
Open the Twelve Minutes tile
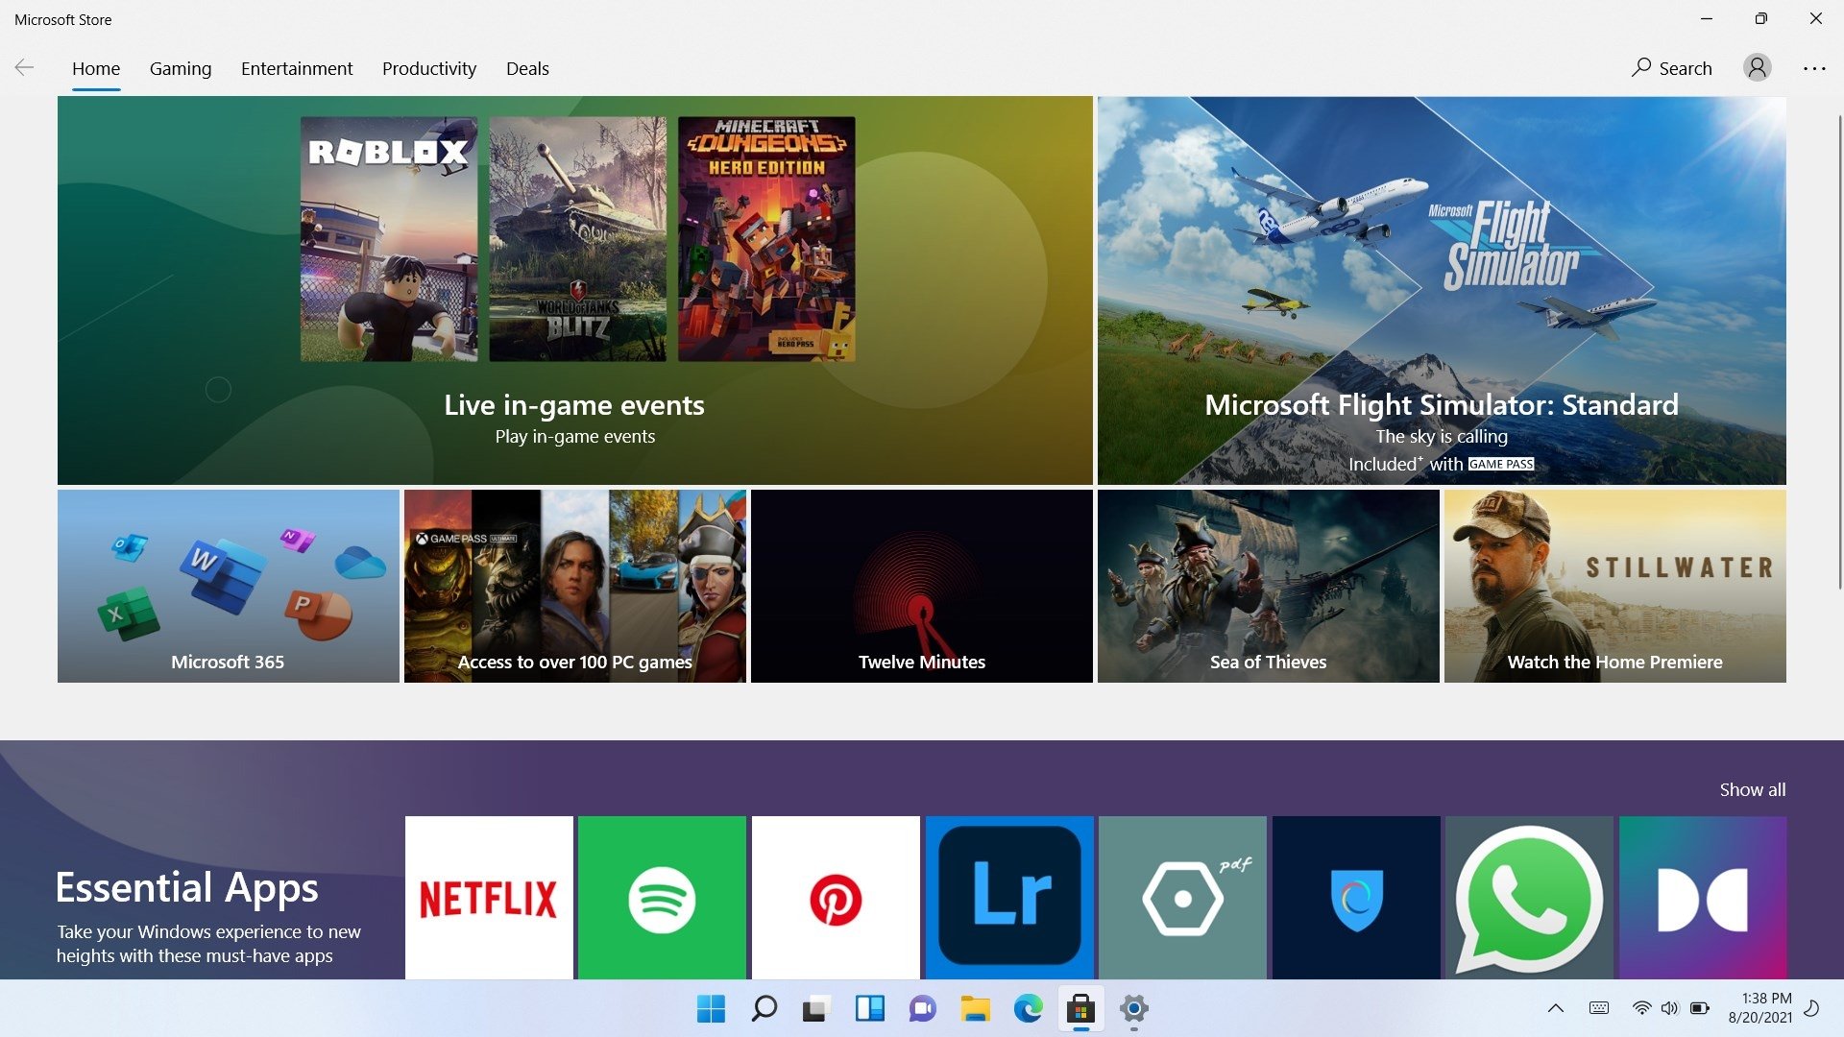click(921, 585)
